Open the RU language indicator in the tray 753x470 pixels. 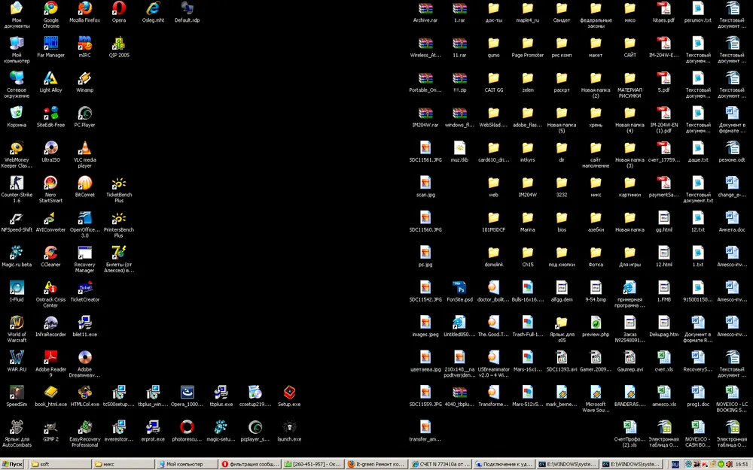(675, 464)
